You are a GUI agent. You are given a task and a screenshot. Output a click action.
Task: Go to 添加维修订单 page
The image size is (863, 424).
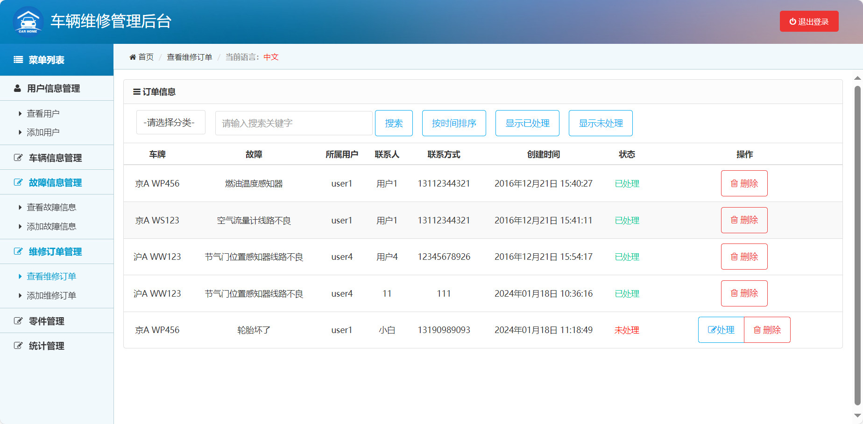pyautogui.click(x=51, y=295)
